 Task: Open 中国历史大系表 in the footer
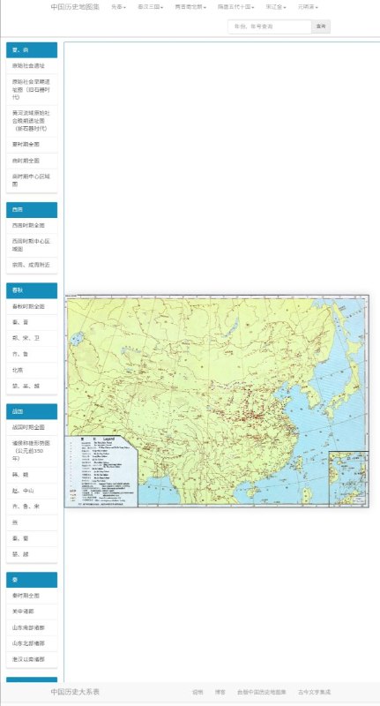(75, 692)
